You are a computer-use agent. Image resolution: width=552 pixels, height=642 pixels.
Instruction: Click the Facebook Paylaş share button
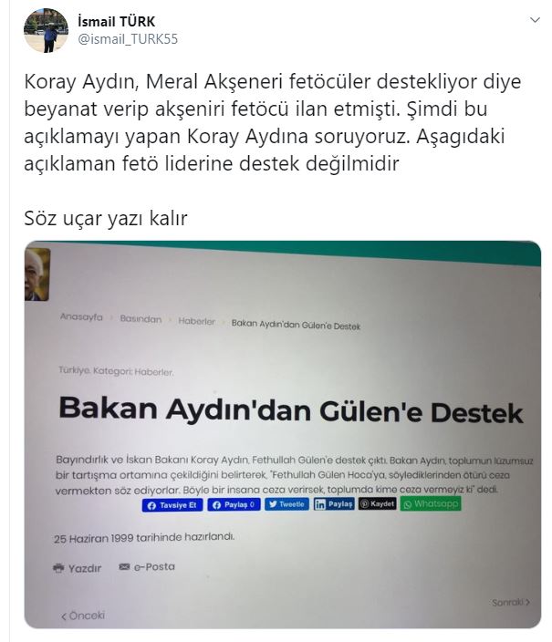coord(234,505)
